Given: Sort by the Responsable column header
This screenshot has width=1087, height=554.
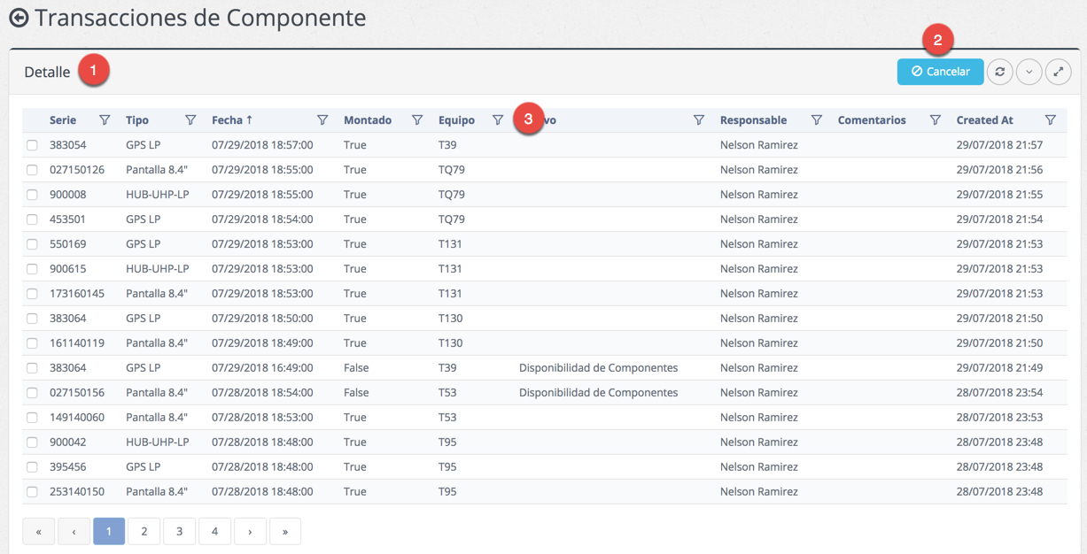Looking at the screenshot, I should [x=753, y=119].
